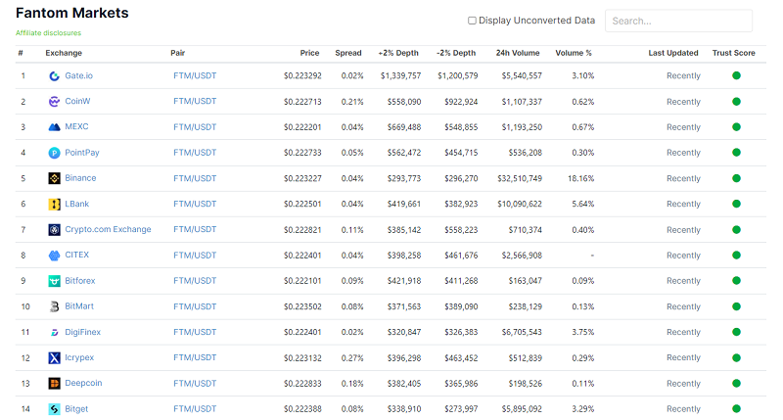Click the Binance logo icon
783x420 pixels.
[55, 178]
